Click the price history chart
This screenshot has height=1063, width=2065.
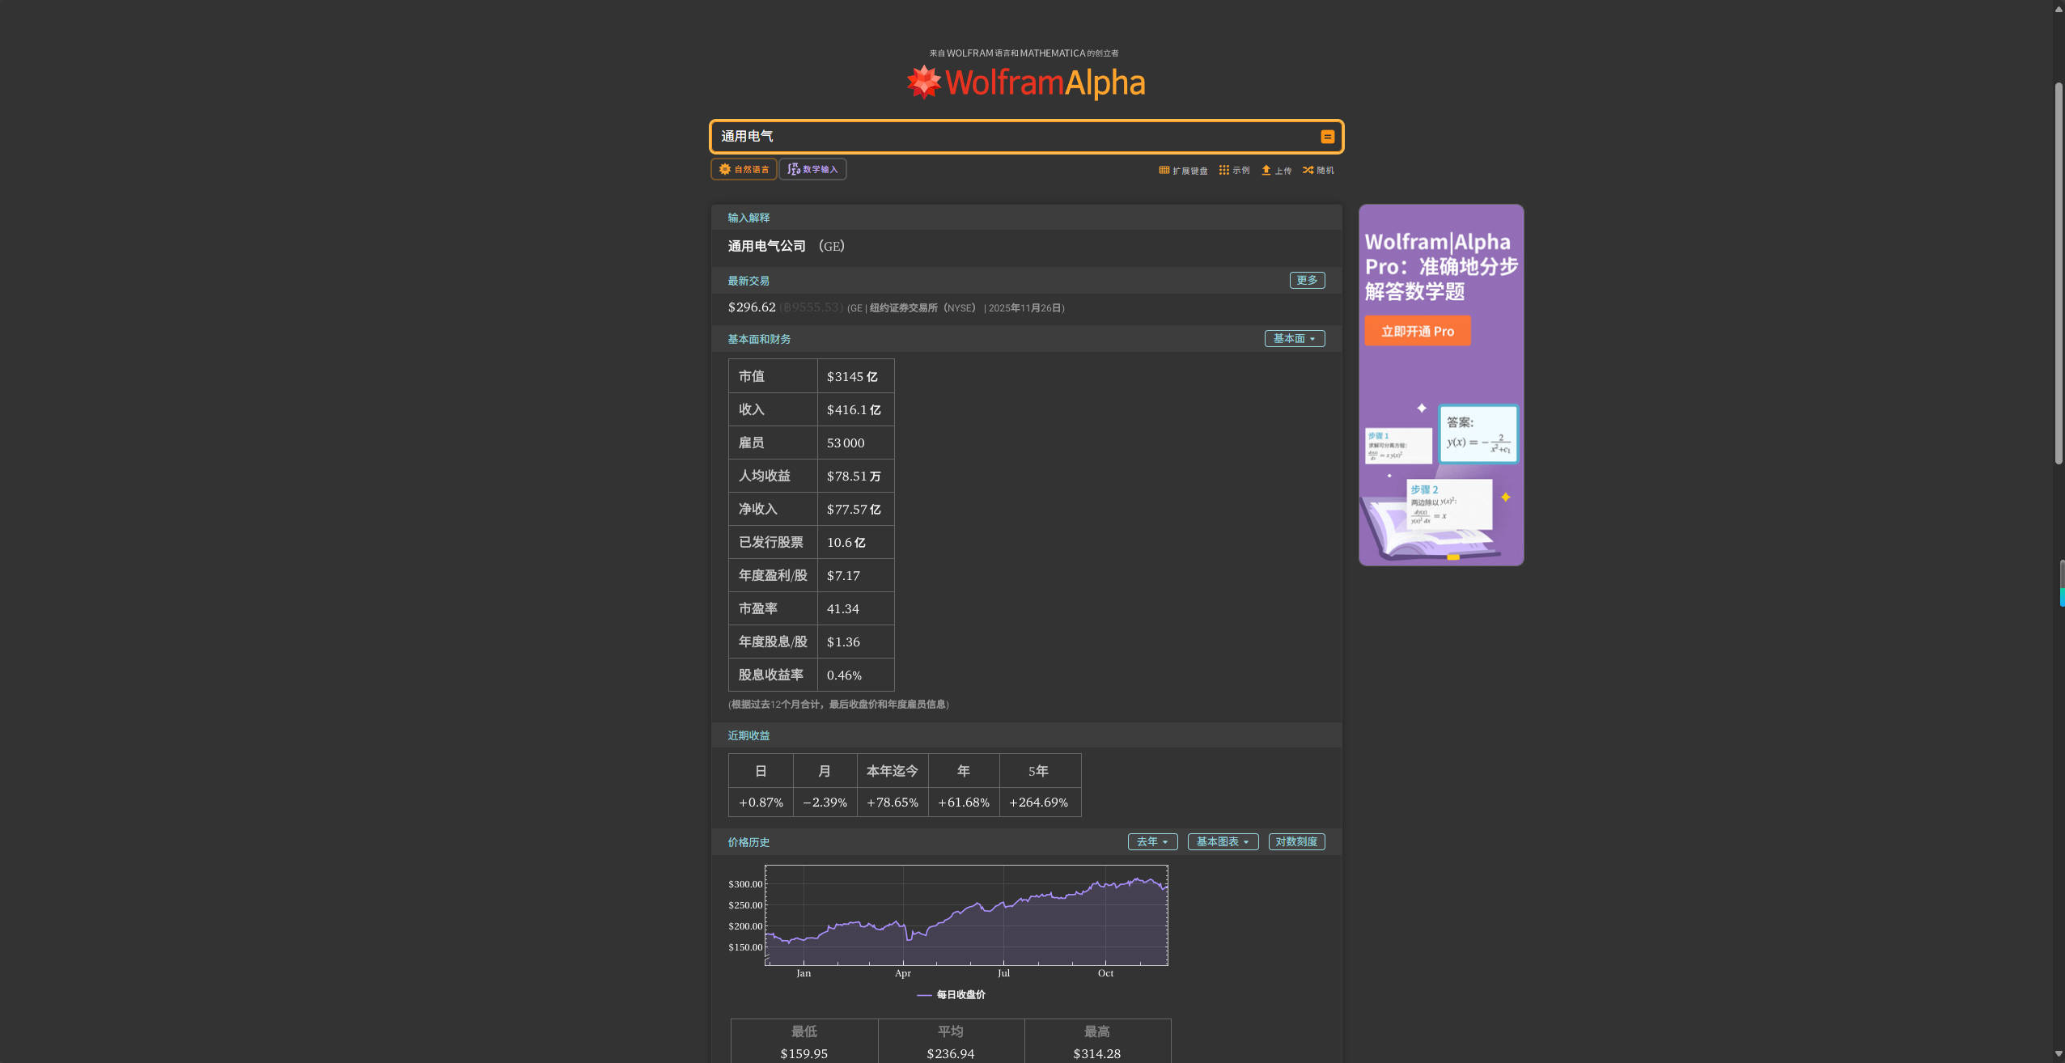coord(966,916)
